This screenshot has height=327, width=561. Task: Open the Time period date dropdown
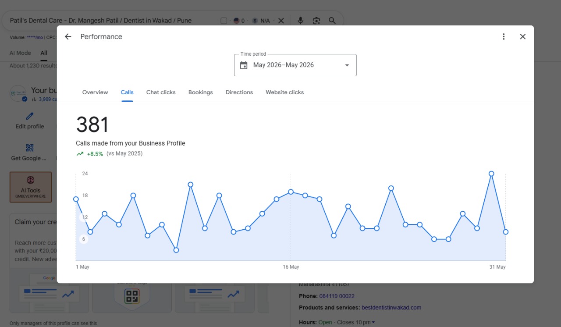pyautogui.click(x=295, y=65)
